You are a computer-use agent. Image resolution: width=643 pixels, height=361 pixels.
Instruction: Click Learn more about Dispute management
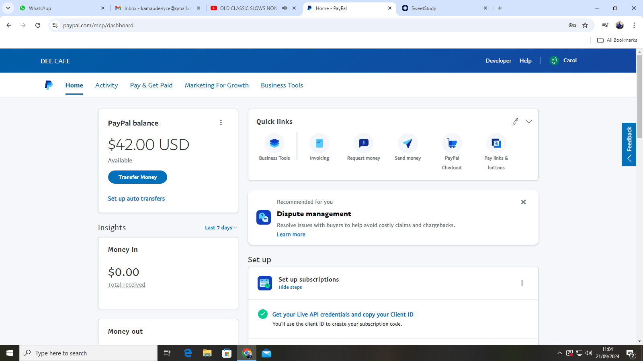(x=291, y=235)
